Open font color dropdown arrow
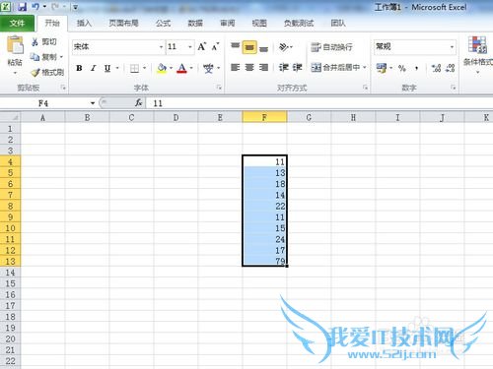Viewport: 493px width, 369px height. (x=191, y=68)
